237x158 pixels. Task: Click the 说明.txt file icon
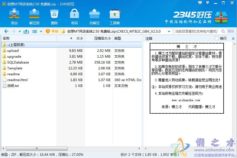click(4, 86)
